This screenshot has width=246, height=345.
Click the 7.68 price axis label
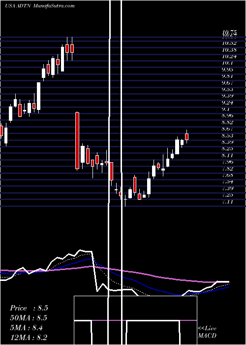pyautogui.click(x=228, y=175)
